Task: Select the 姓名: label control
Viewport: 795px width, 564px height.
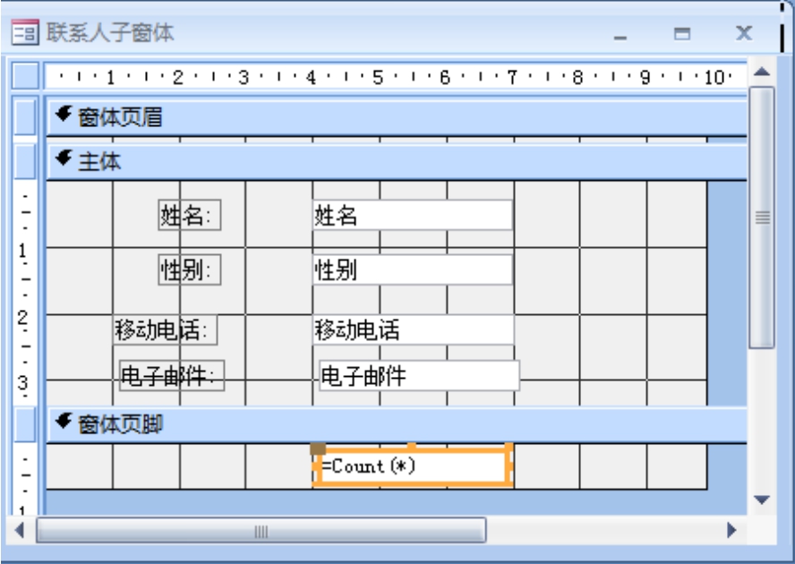Action: click(x=189, y=216)
